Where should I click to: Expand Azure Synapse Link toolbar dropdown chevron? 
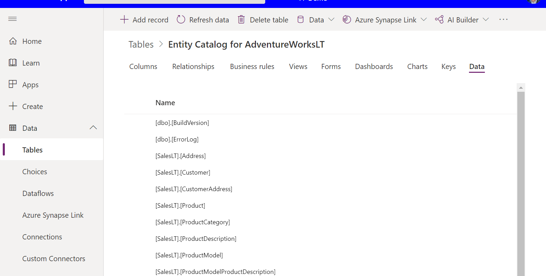[x=424, y=19]
